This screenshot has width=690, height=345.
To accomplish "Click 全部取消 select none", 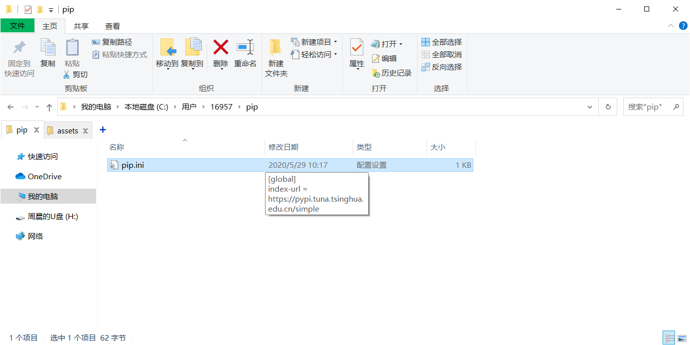I will [442, 55].
